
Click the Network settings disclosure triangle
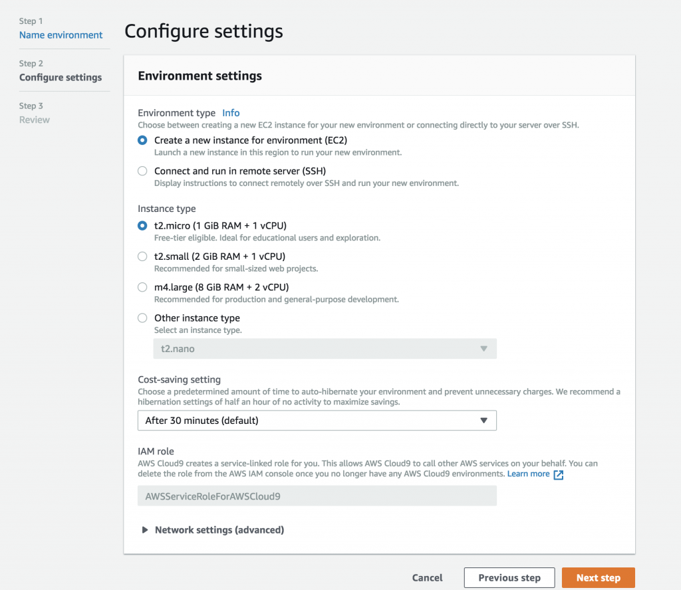click(x=144, y=530)
